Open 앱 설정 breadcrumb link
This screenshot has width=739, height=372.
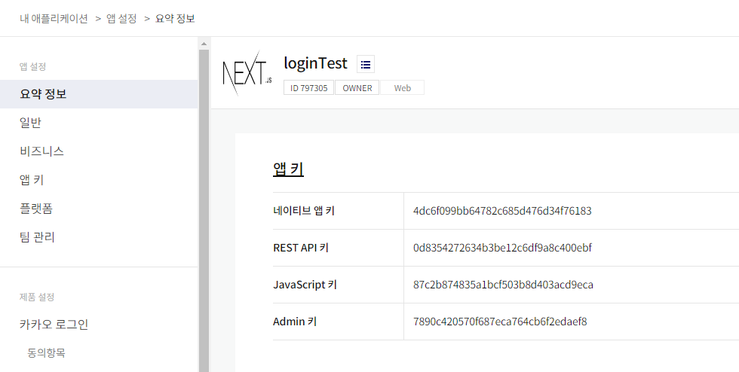click(x=121, y=18)
